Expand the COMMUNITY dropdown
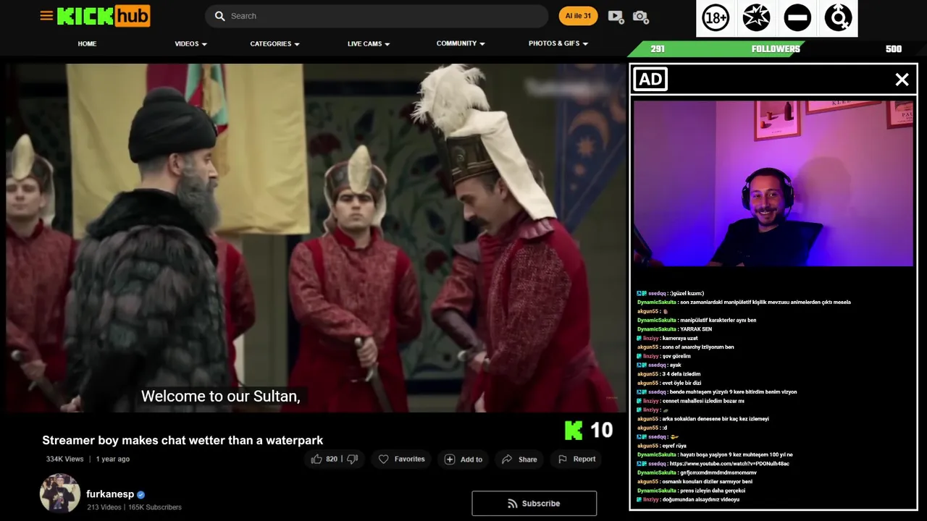Image resolution: width=927 pixels, height=521 pixels. (x=461, y=43)
